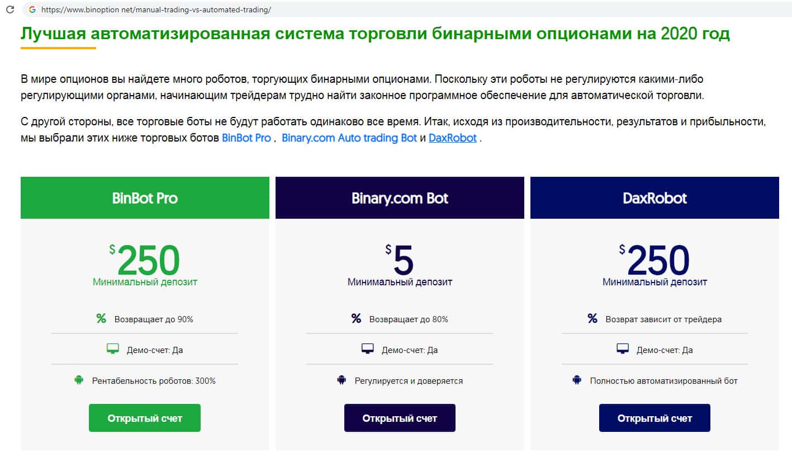The height and width of the screenshot is (466, 792).
Task: Open the Binary.com Auto trading Bot link
Action: 349,138
